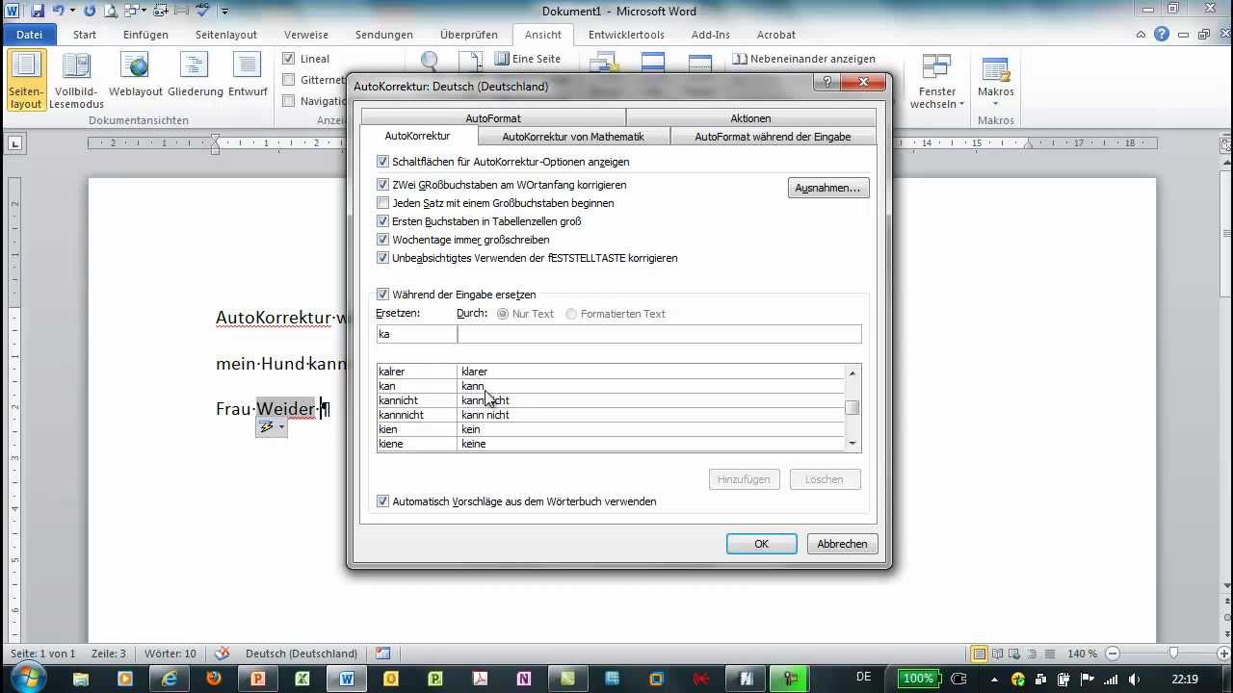Switch to Vollbild-Lesemodus view
Image resolution: width=1233 pixels, height=693 pixels.
76,81
